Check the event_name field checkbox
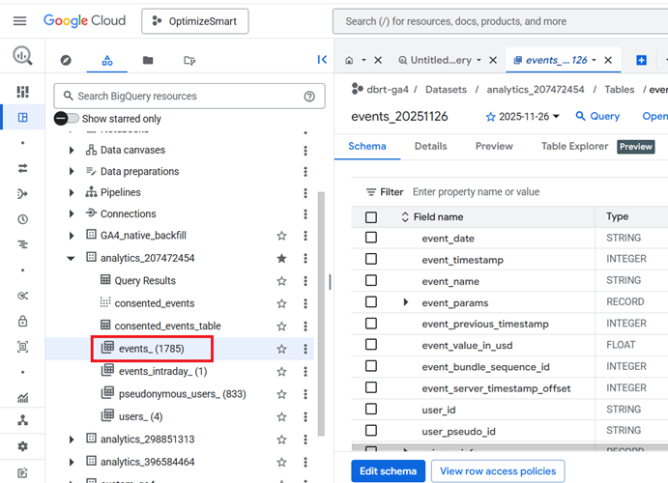Viewport: 668px width, 483px height. pyautogui.click(x=371, y=280)
